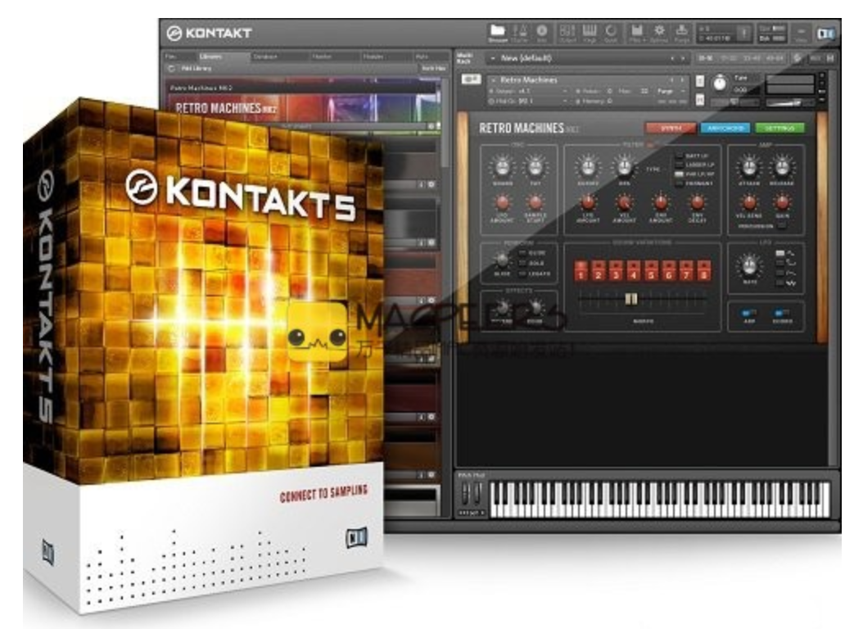863x629 pixels.
Task: Select the Ladder LP filter type
Action: point(679,165)
